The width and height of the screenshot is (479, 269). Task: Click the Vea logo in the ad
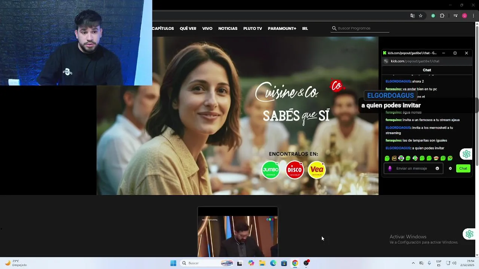click(x=317, y=170)
